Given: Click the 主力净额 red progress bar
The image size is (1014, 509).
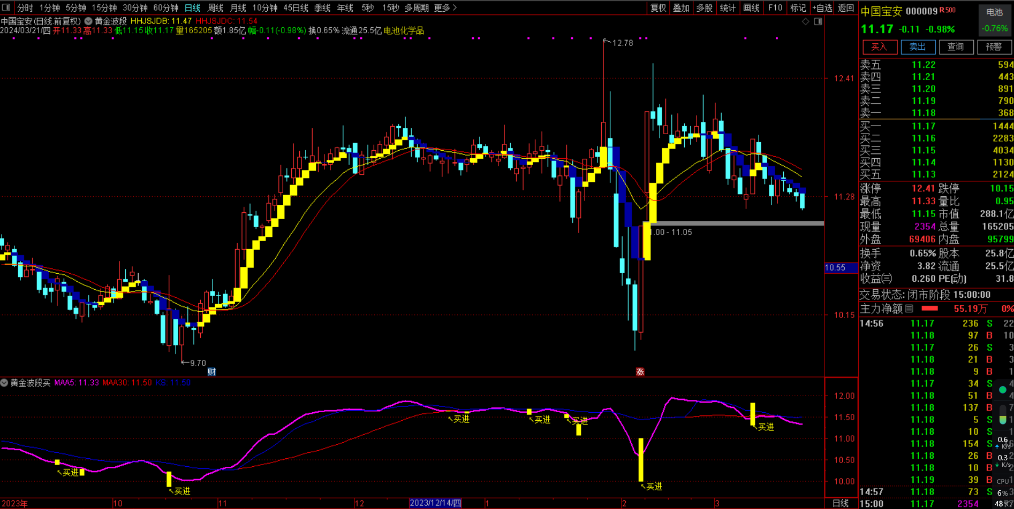Looking at the screenshot, I should (930, 309).
